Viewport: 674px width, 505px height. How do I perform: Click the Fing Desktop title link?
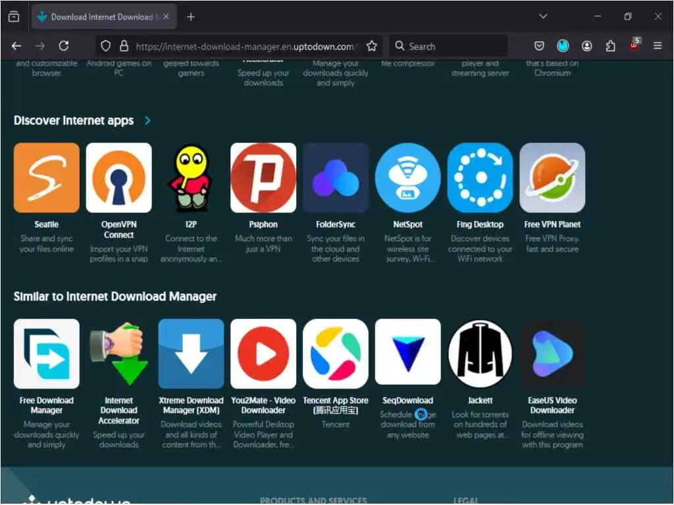[x=480, y=225]
